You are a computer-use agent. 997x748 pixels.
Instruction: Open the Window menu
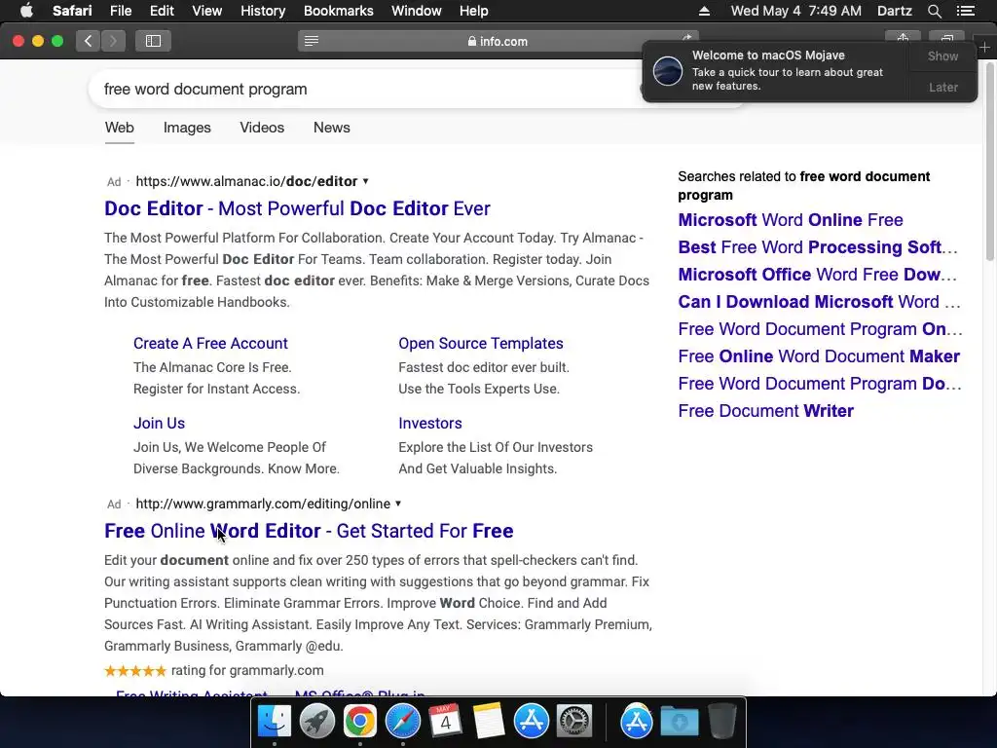(x=417, y=11)
